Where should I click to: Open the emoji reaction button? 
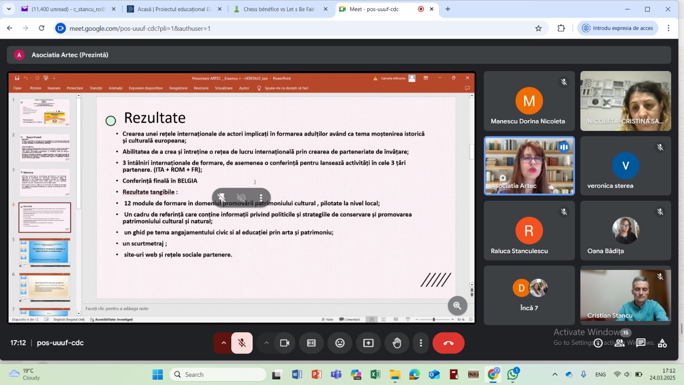[x=340, y=343]
